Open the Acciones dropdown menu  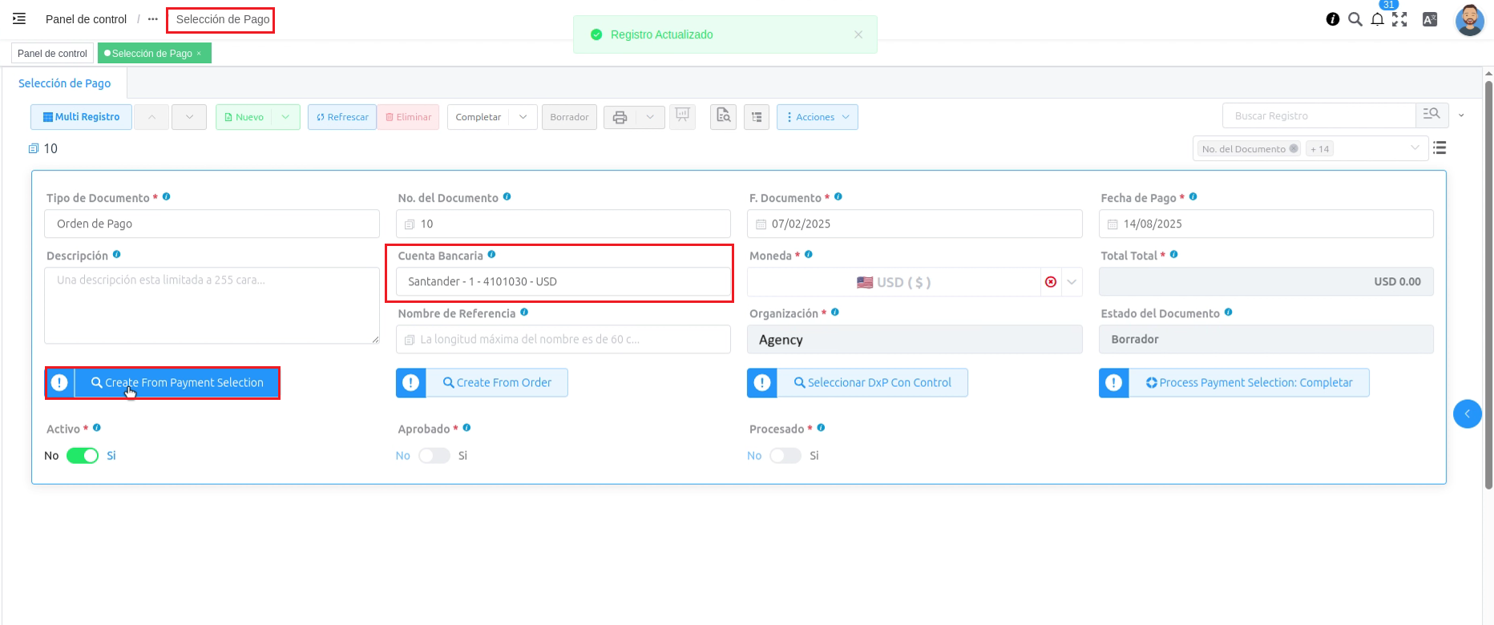click(x=817, y=117)
